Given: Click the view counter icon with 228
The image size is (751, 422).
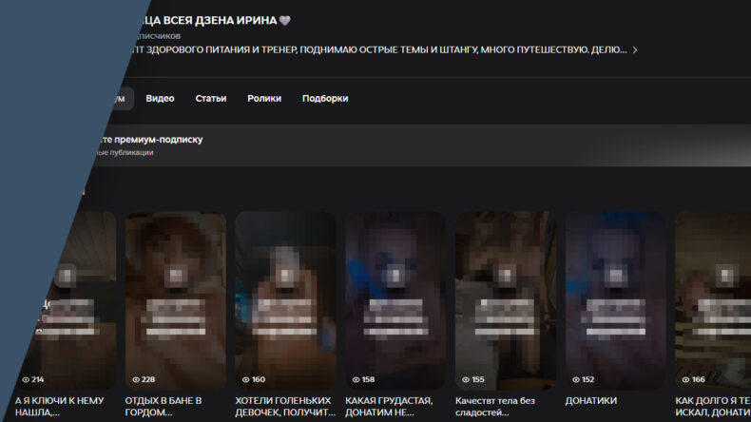Looking at the screenshot, I should pyautogui.click(x=136, y=379).
